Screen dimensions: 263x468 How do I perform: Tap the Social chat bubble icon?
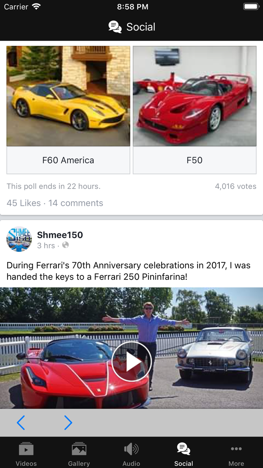click(183, 448)
